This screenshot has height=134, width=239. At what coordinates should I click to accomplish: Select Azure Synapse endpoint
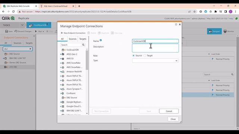(74, 89)
